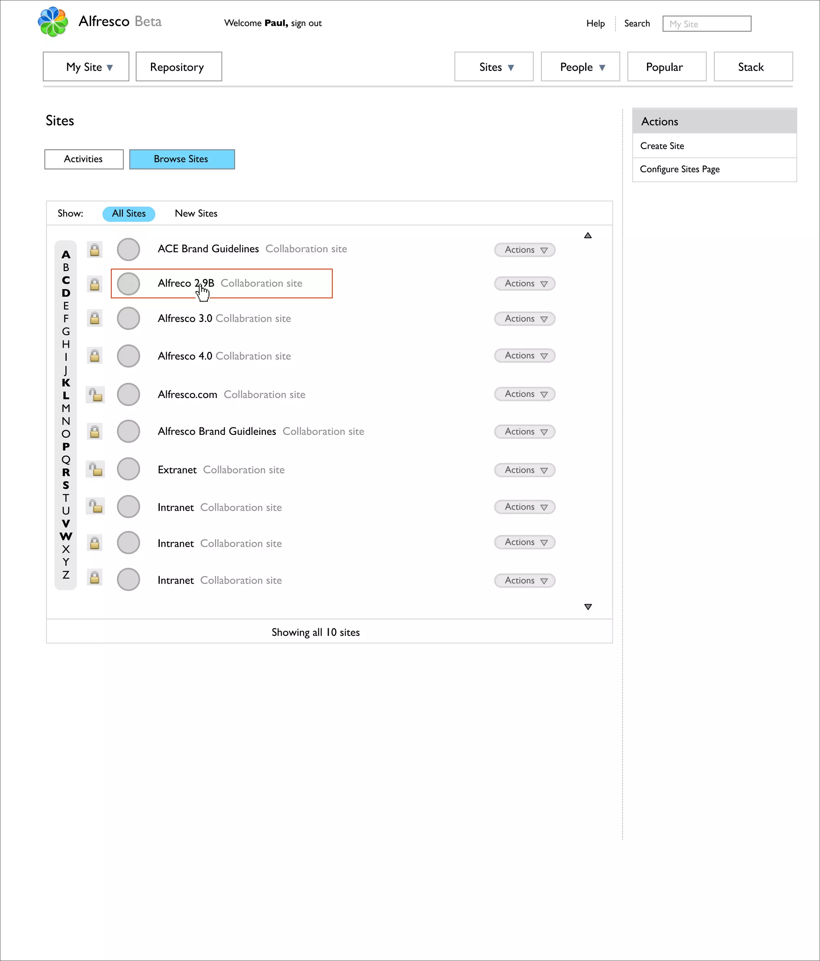
Task: Click the Alfresco flower logo
Action: click(53, 22)
